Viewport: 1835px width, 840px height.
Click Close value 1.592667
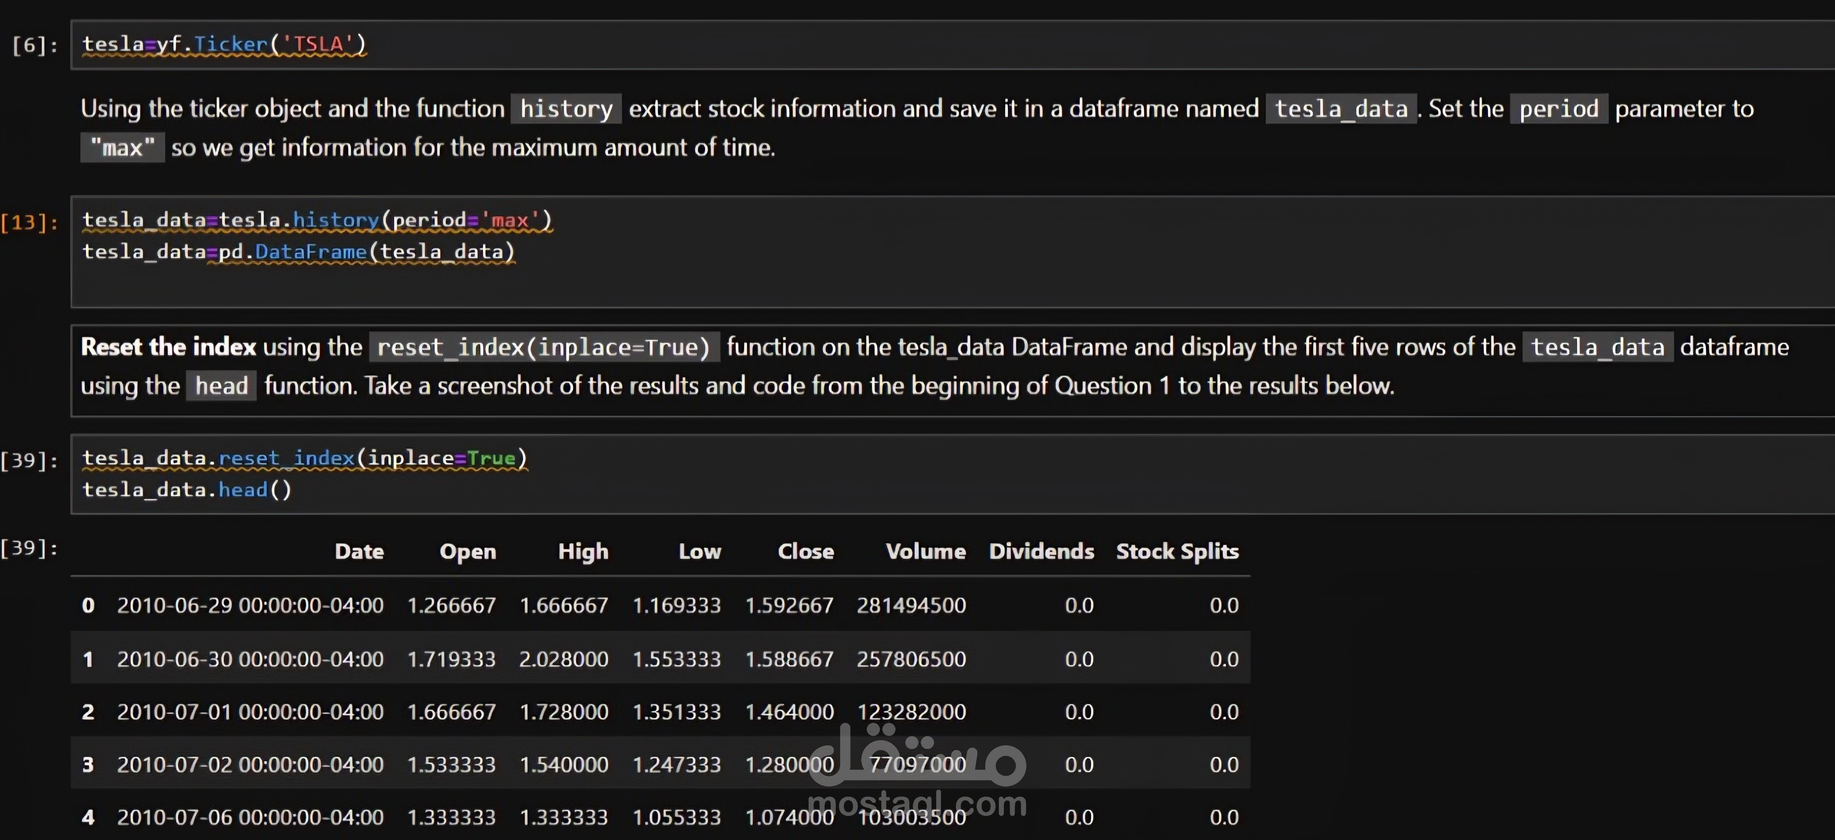789,606
